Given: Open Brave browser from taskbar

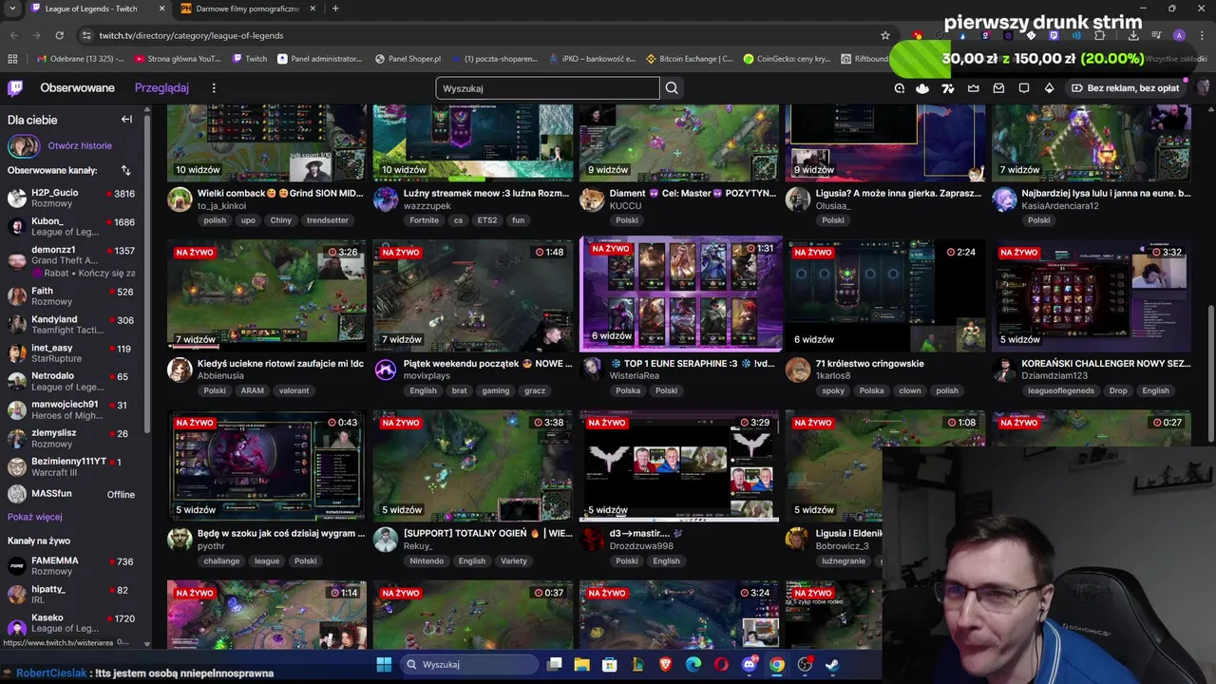Looking at the screenshot, I should [x=665, y=664].
